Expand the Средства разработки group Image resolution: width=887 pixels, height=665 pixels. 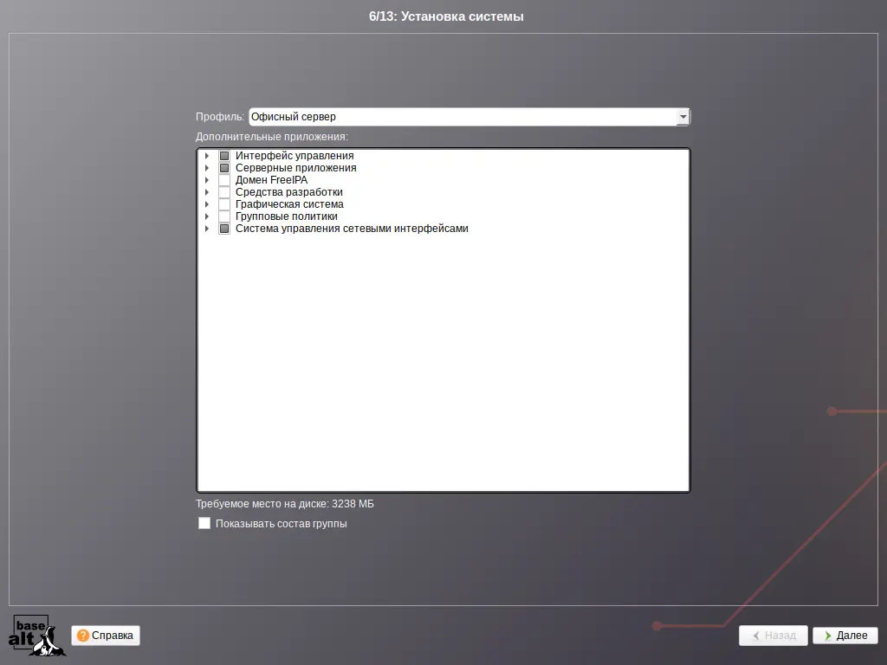[x=207, y=192]
